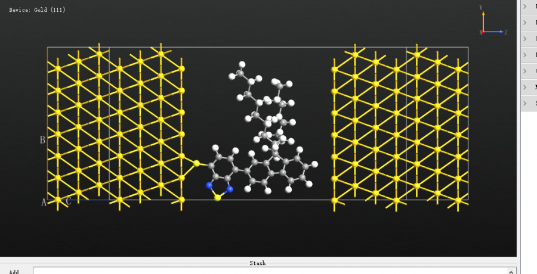Image resolution: width=537 pixels, height=274 pixels.
Task: Click the Stash scroll-up arrow
Action: (511, 272)
